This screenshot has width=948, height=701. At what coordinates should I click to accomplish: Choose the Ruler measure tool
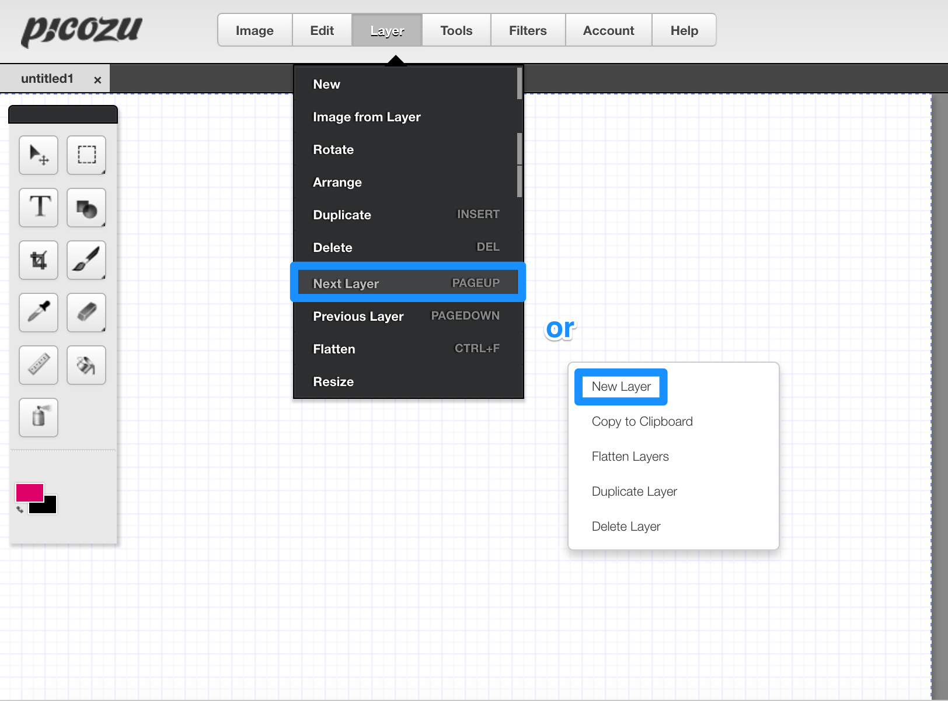point(39,365)
